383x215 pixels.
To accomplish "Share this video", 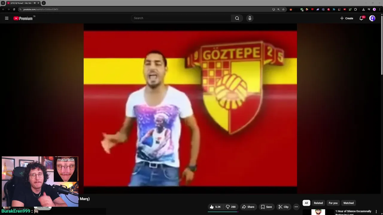I will coord(248,207).
